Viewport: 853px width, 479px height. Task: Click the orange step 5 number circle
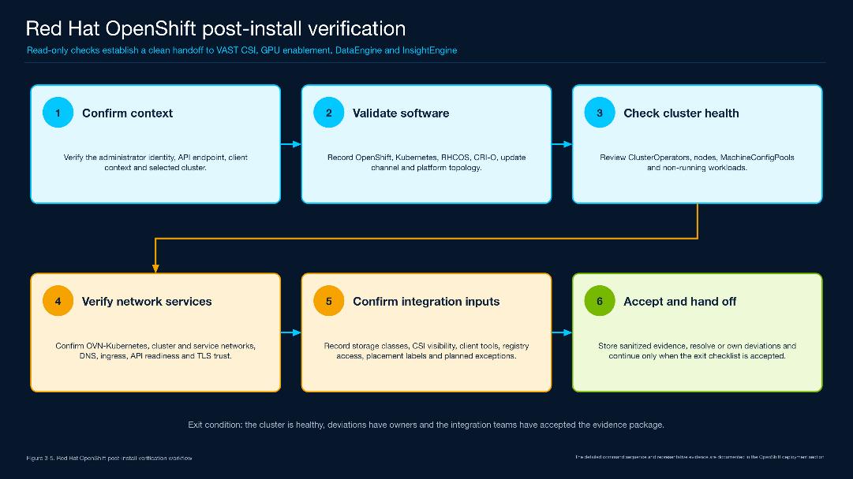(328, 301)
